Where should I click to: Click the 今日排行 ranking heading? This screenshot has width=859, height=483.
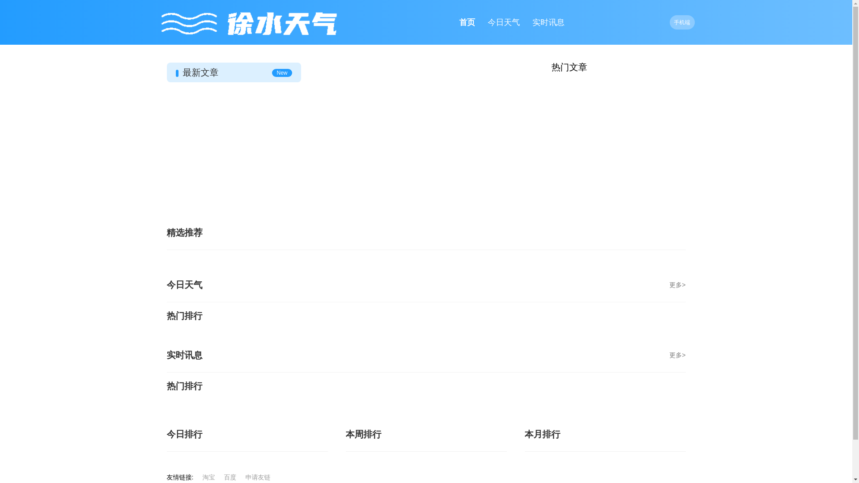(x=184, y=434)
